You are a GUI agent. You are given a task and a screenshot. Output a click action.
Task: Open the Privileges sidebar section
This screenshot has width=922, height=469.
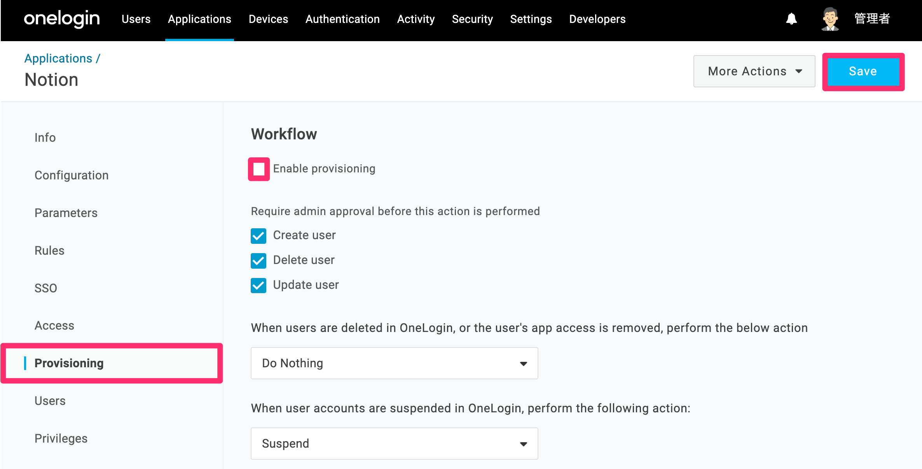click(61, 438)
